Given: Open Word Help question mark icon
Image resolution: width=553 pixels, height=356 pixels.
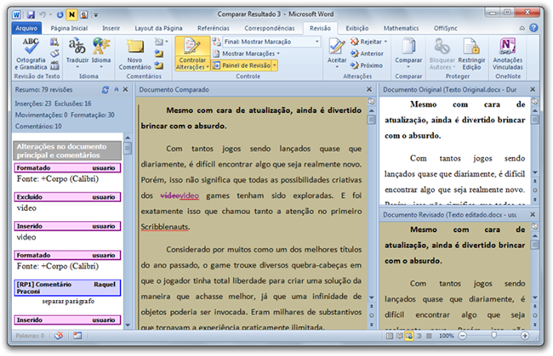Looking at the screenshot, I should tap(534, 28).
